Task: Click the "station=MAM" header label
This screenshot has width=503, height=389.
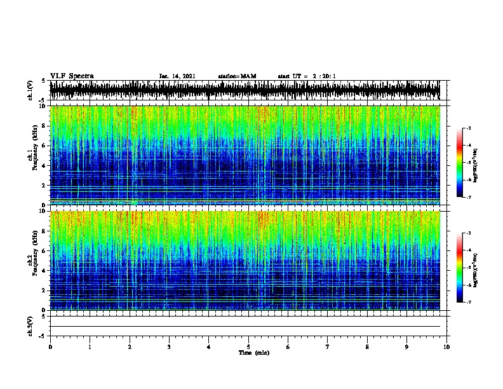Action: (x=237, y=76)
